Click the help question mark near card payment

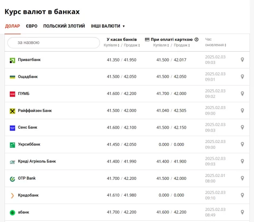[x=197, y=40]
